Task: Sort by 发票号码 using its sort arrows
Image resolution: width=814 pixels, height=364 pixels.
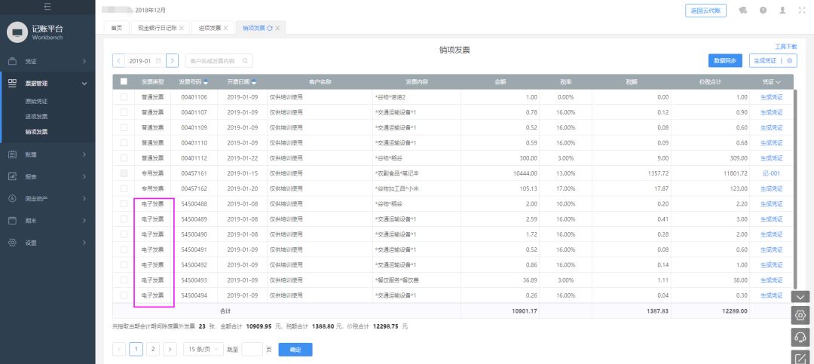Action: click(x=206, y=81)
